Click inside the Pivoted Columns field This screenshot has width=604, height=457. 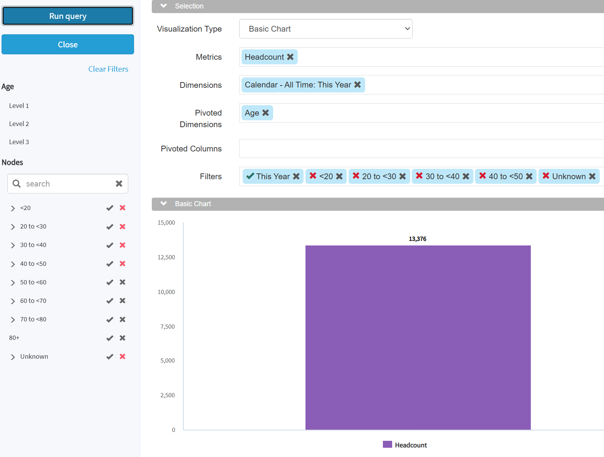tap(420, 149)
